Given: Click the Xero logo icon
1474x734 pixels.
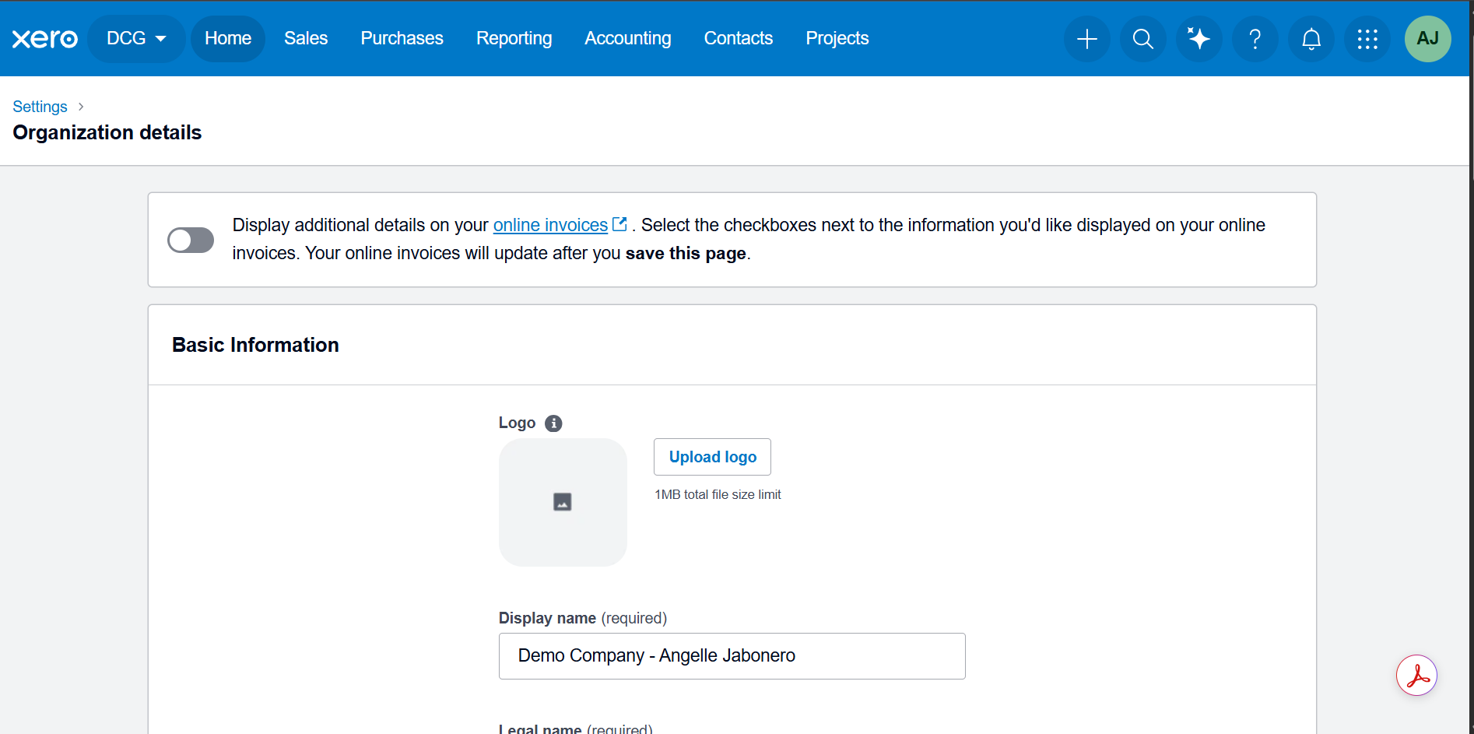Looking at the screenshot, I should (45, 39).
